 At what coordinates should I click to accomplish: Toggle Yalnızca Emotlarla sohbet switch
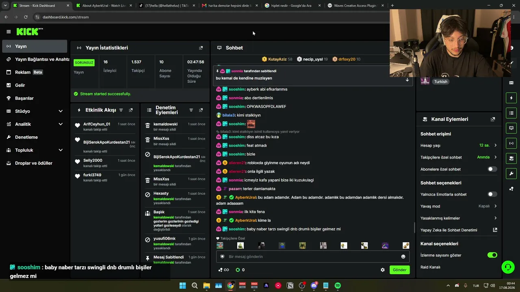(492, 194)
